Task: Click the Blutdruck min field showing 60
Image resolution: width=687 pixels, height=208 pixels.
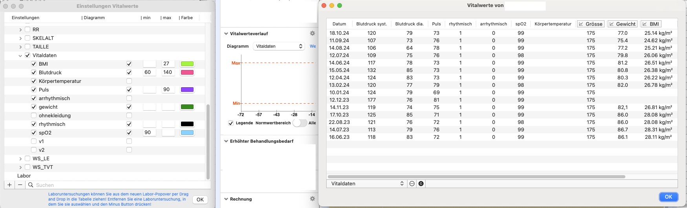Action: [149, 72]
